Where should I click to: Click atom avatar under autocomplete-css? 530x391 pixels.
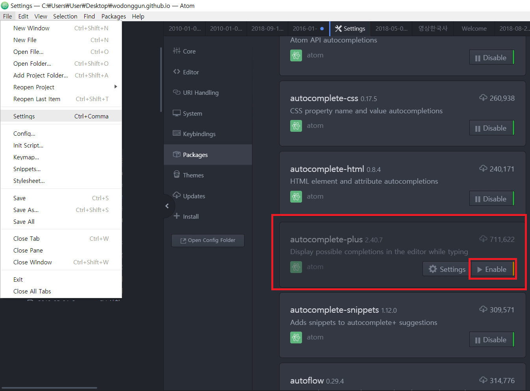coord(296,126)
